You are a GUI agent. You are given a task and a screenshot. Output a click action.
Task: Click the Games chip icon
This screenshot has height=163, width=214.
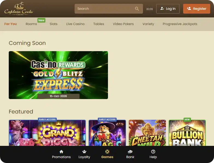click(107, 152)
